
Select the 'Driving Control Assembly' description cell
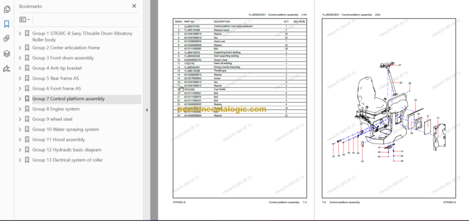click(x=227, y=67)
